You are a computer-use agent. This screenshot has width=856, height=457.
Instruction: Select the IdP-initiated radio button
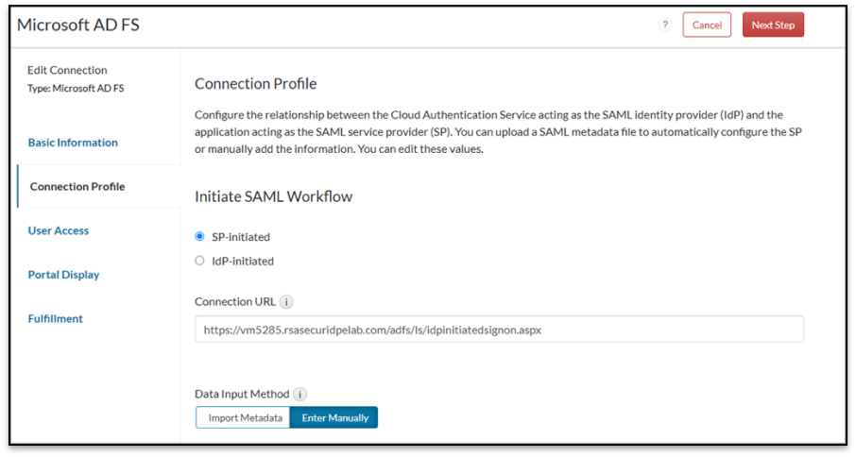pos(199,261)
